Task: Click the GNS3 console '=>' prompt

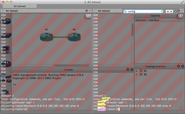Action: (x=14, y=85)
